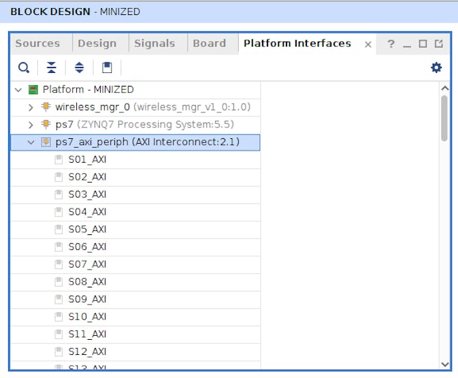Open the panel settings gear
Screen dimensions: 458x378
point(436,67)
